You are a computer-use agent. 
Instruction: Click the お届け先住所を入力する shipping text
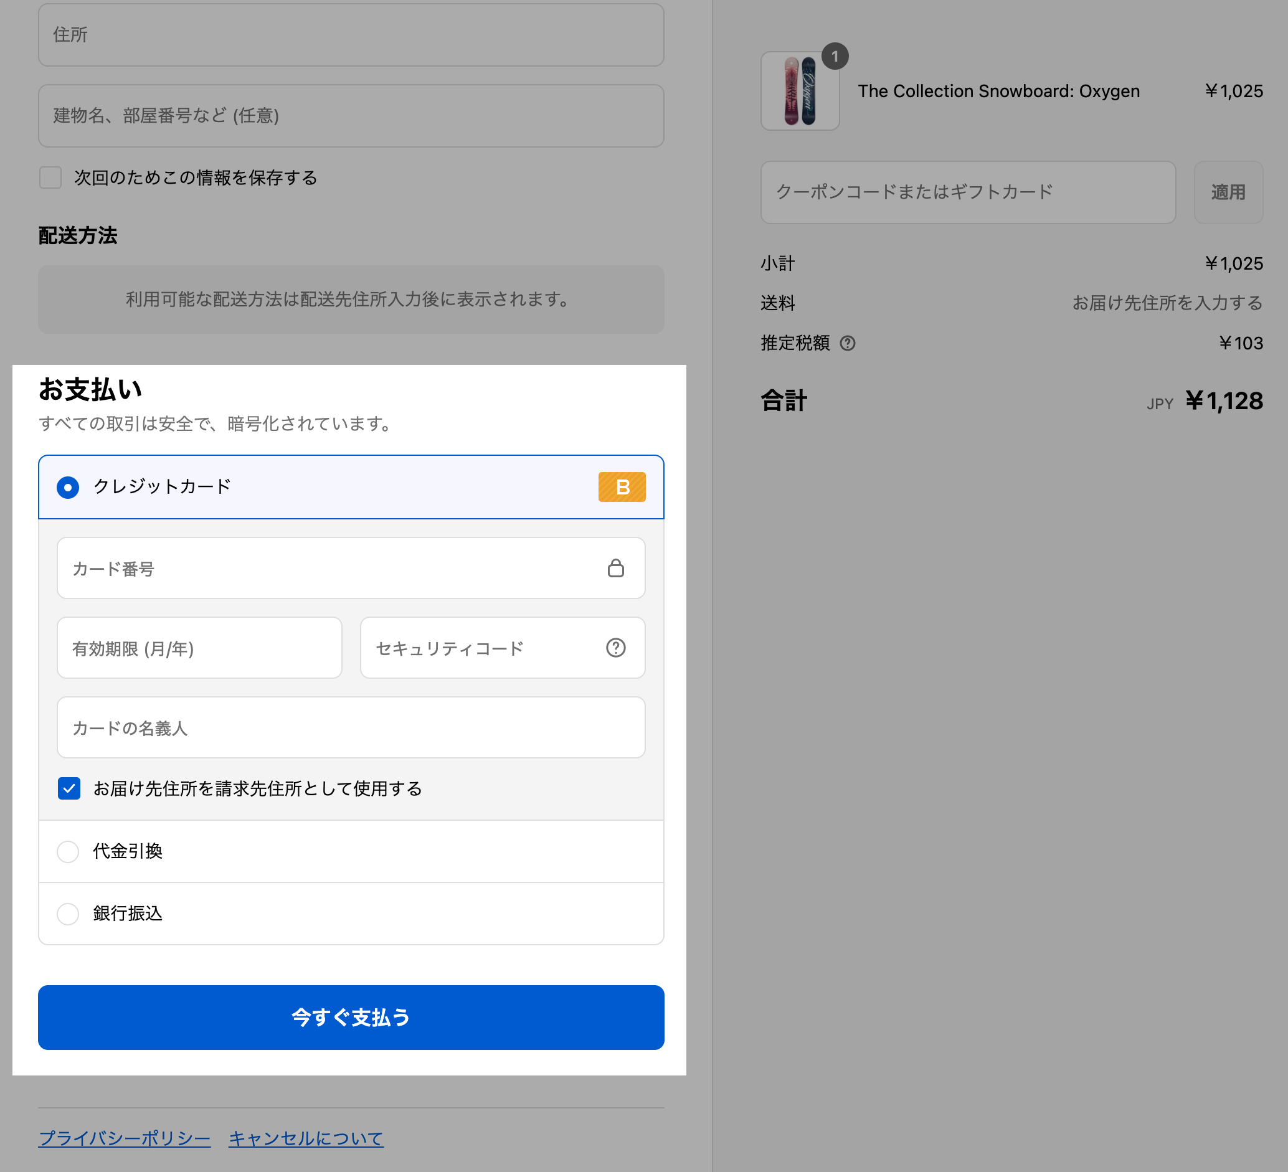tap(1167, 303)
